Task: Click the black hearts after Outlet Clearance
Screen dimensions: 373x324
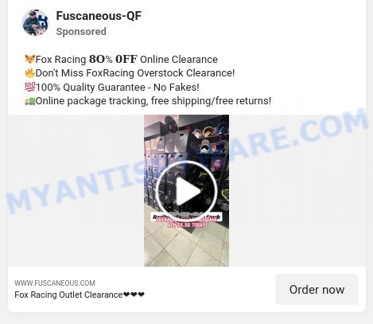Action: [134, 295]
